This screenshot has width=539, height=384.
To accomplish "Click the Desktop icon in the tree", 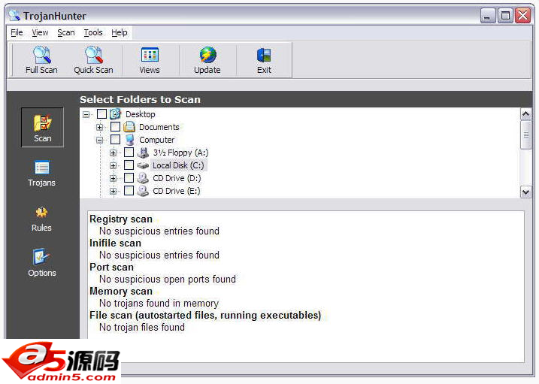I will [x=116, y=114].
